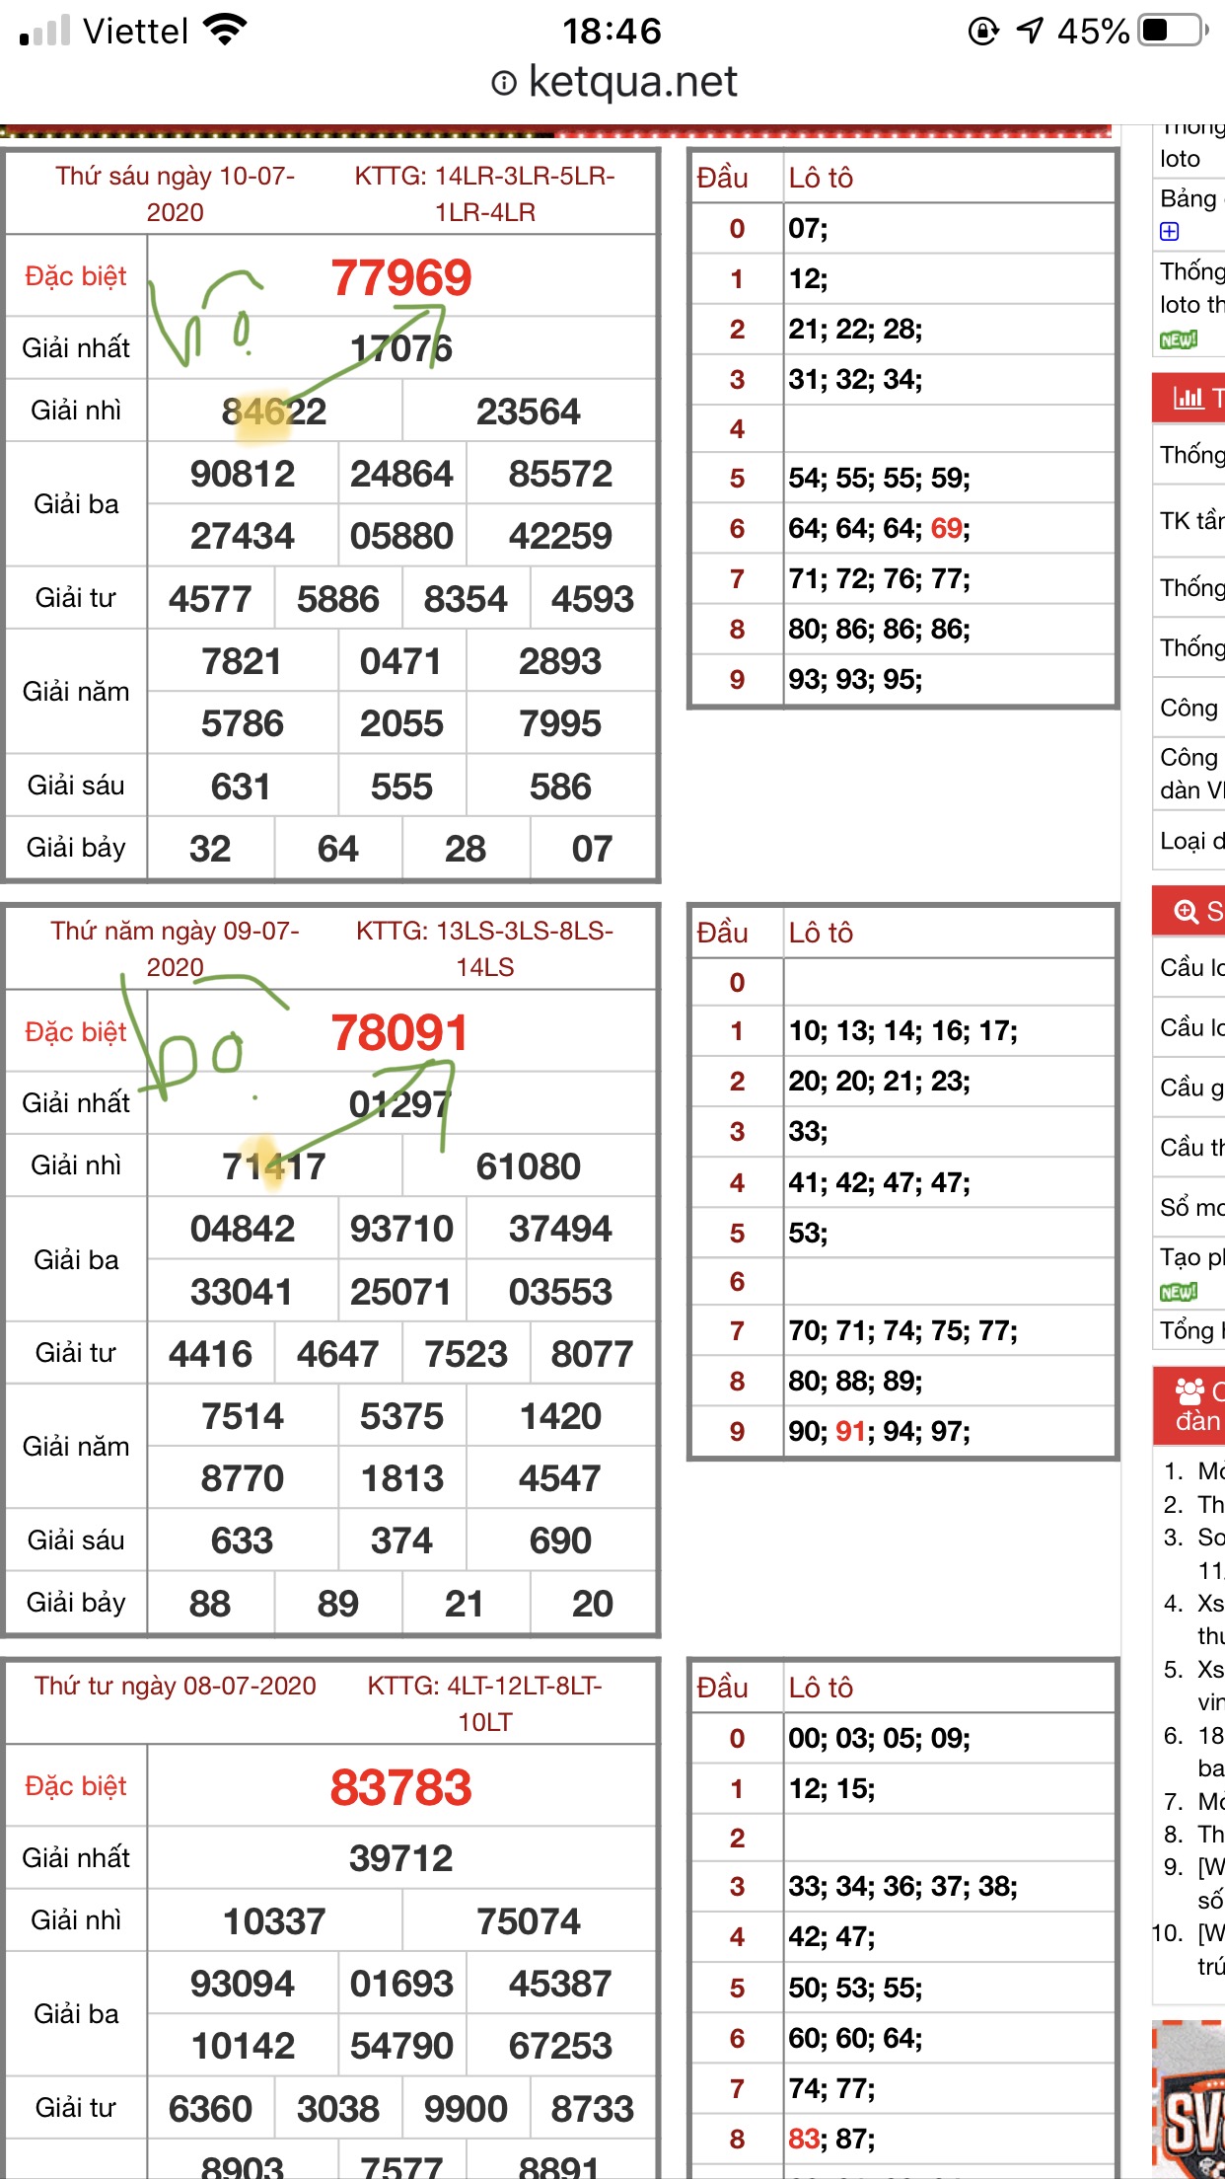
Task: Select third prize number 93710
Action: click(401, 1229)
